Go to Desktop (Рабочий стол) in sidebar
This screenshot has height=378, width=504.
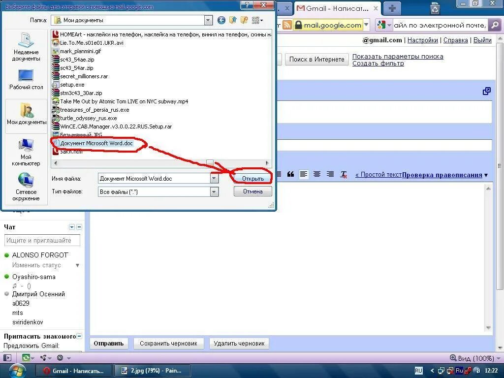tap(26, 79)
